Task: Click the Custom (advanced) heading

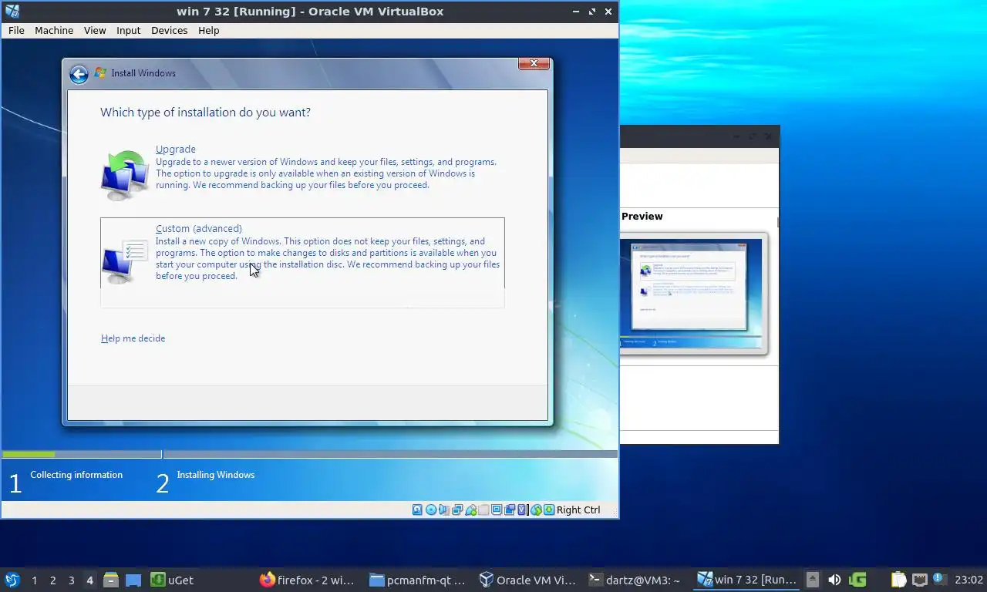Action: [x=199, y=229]
